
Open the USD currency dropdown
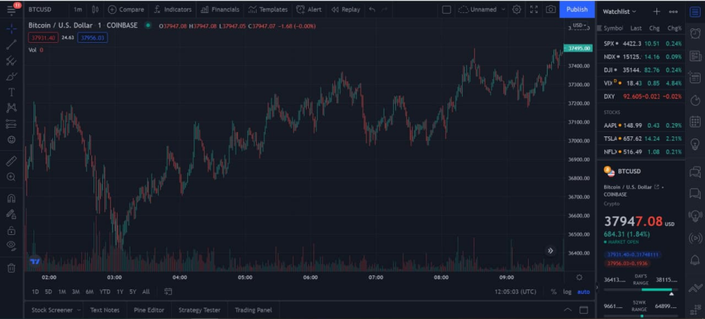point(580,25)
